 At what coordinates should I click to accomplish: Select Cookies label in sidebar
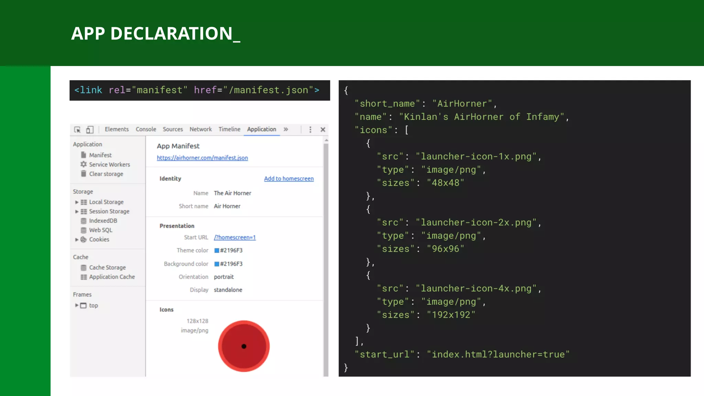99,240
